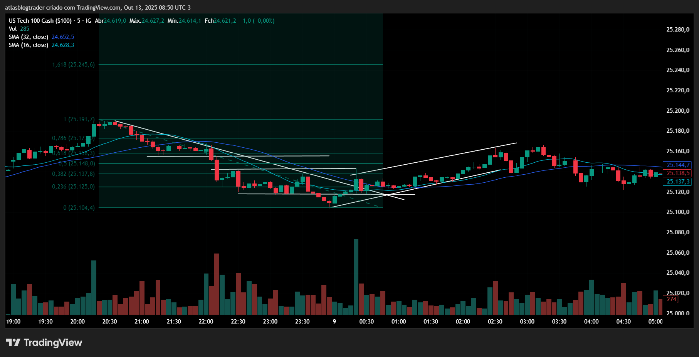Viewport: 699px width, 357px height.
Task: Click the tallest green volume bar
Action: [356, 277]
